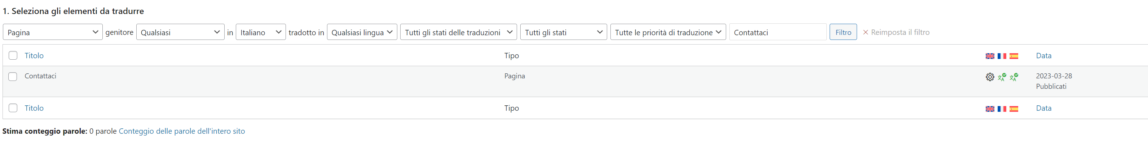Expand the Tutti gli stati delle traduzioni dropdown
This screenshot has width=1148, height=151.
pyautogui.click(x=459, y=32)
